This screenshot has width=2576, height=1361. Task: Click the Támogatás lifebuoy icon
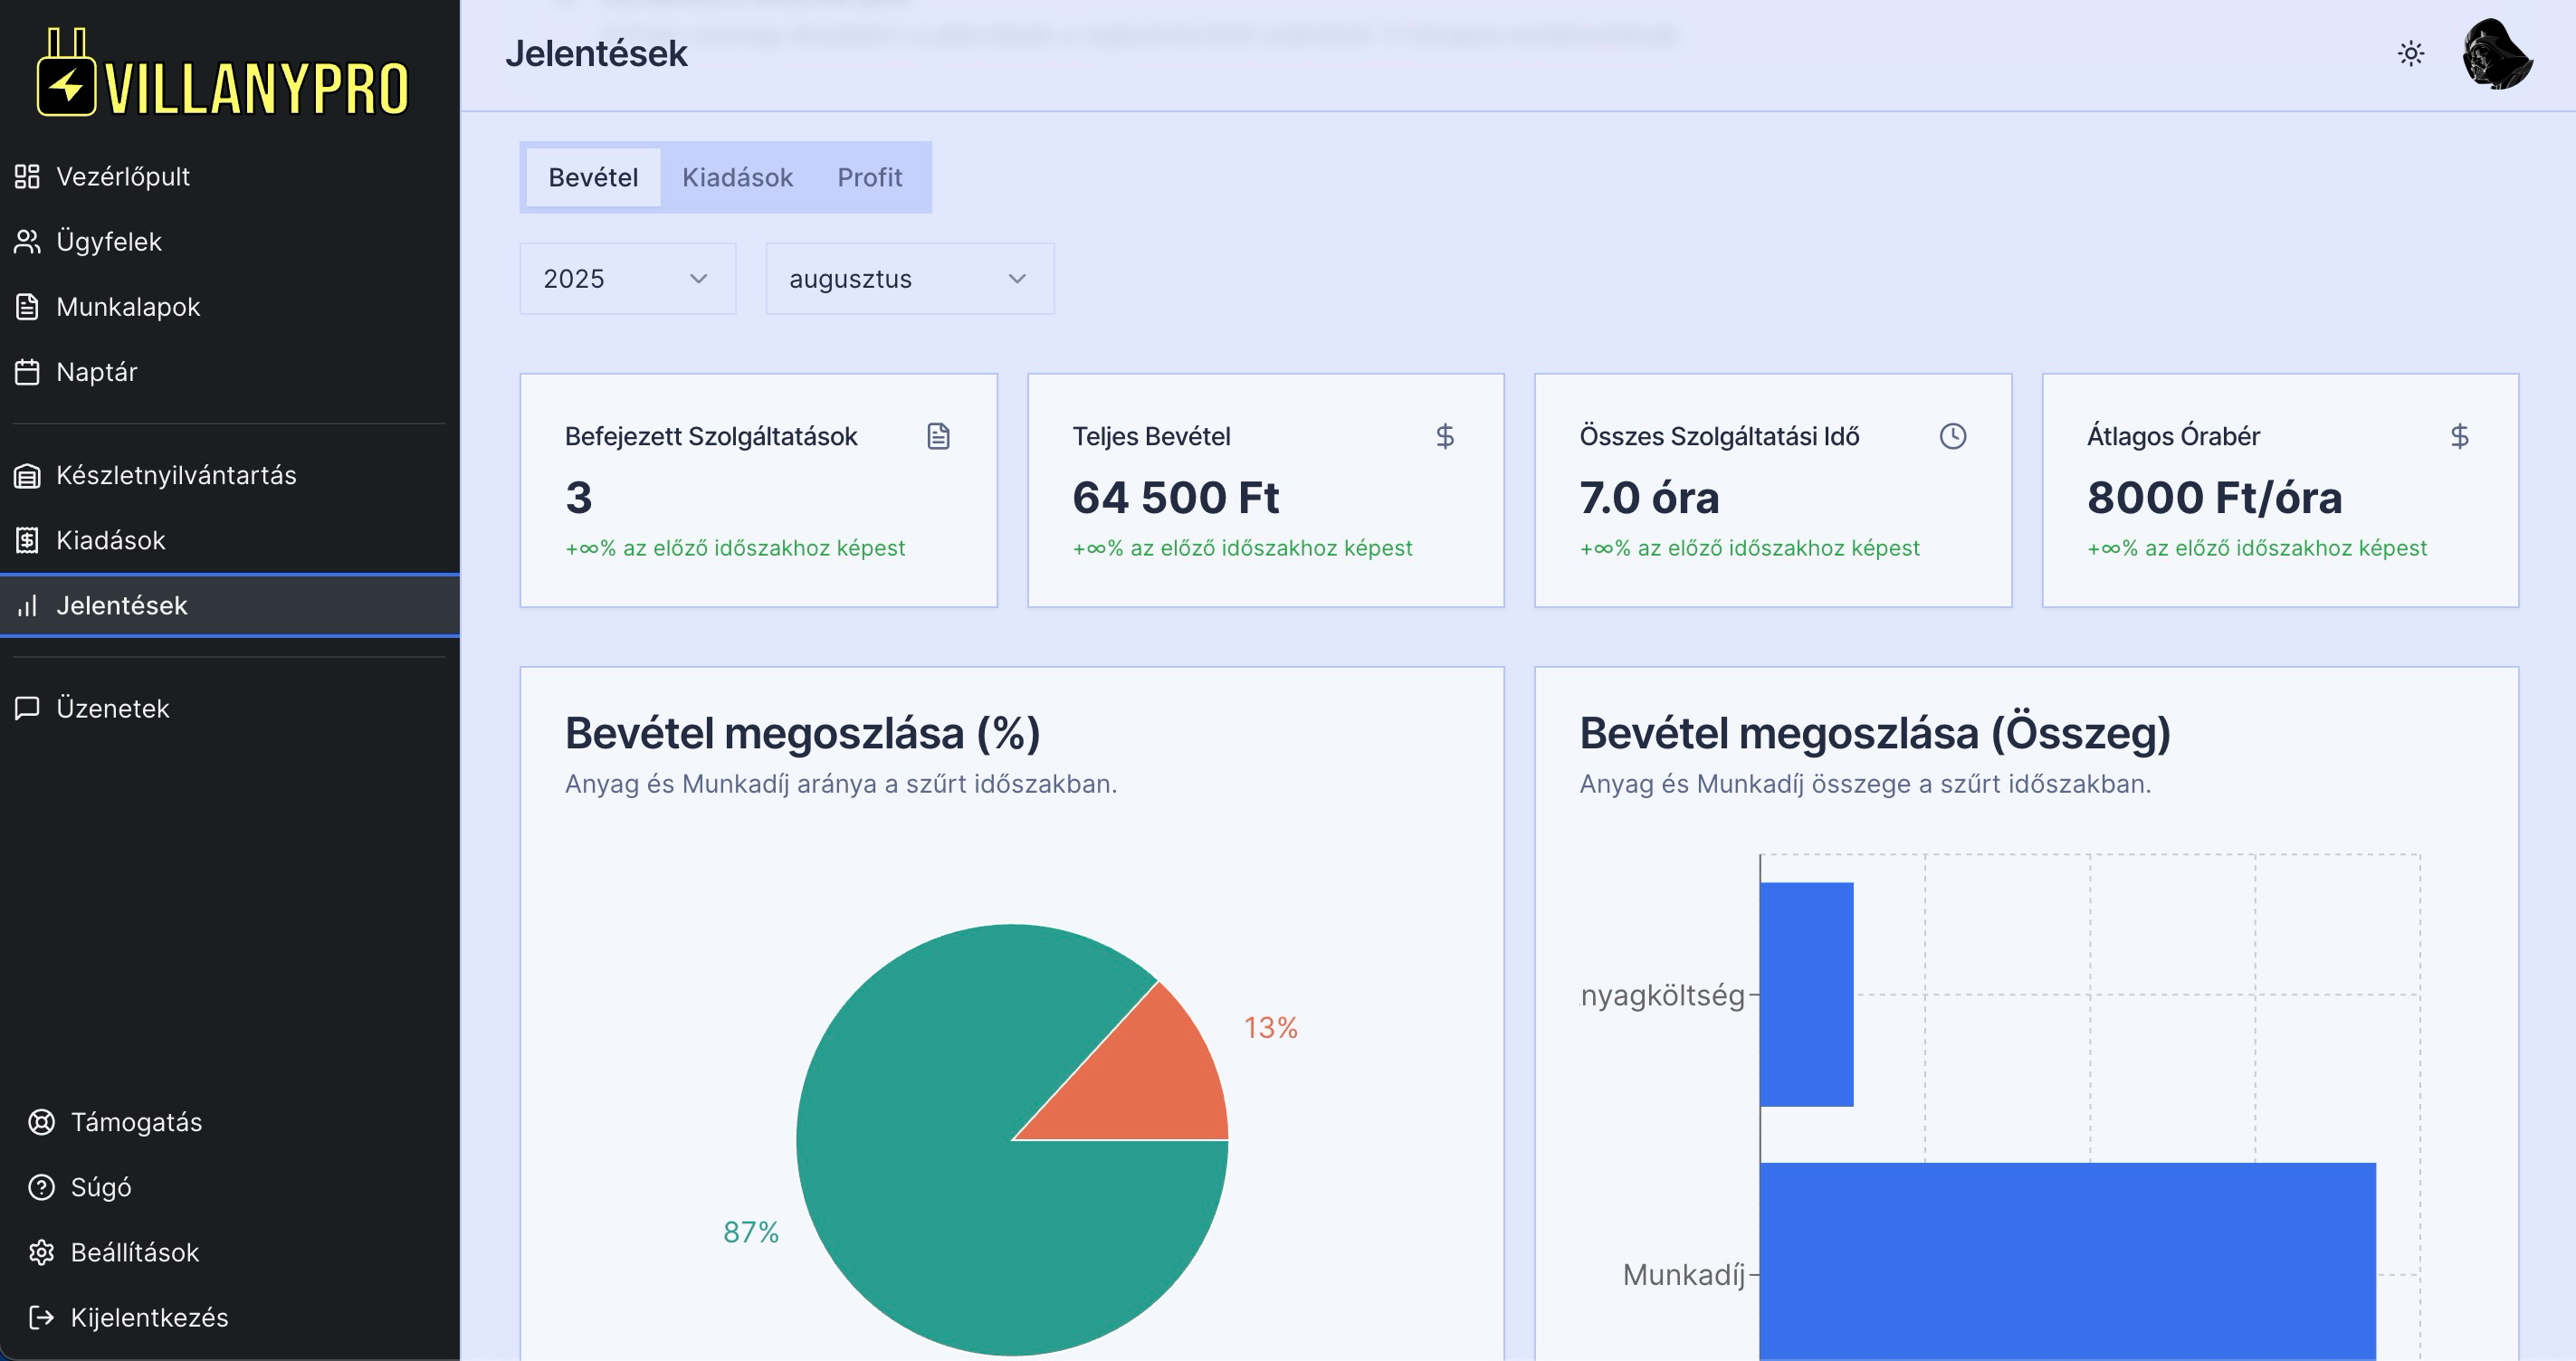pyautogui.click(x=41, y=1122)
